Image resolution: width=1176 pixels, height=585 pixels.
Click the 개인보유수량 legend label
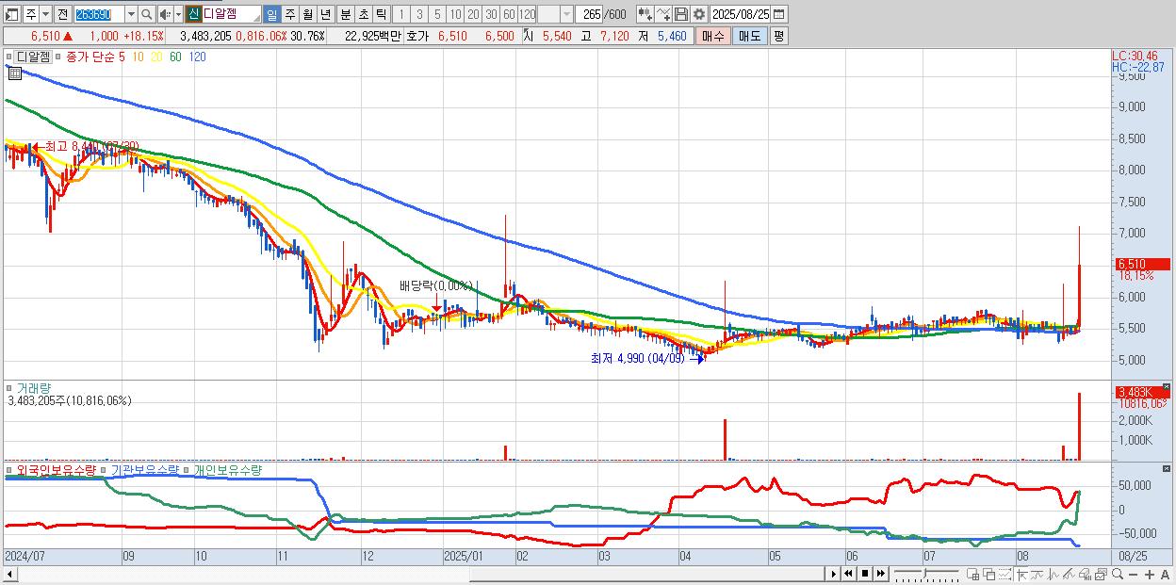tap(227, 469)
